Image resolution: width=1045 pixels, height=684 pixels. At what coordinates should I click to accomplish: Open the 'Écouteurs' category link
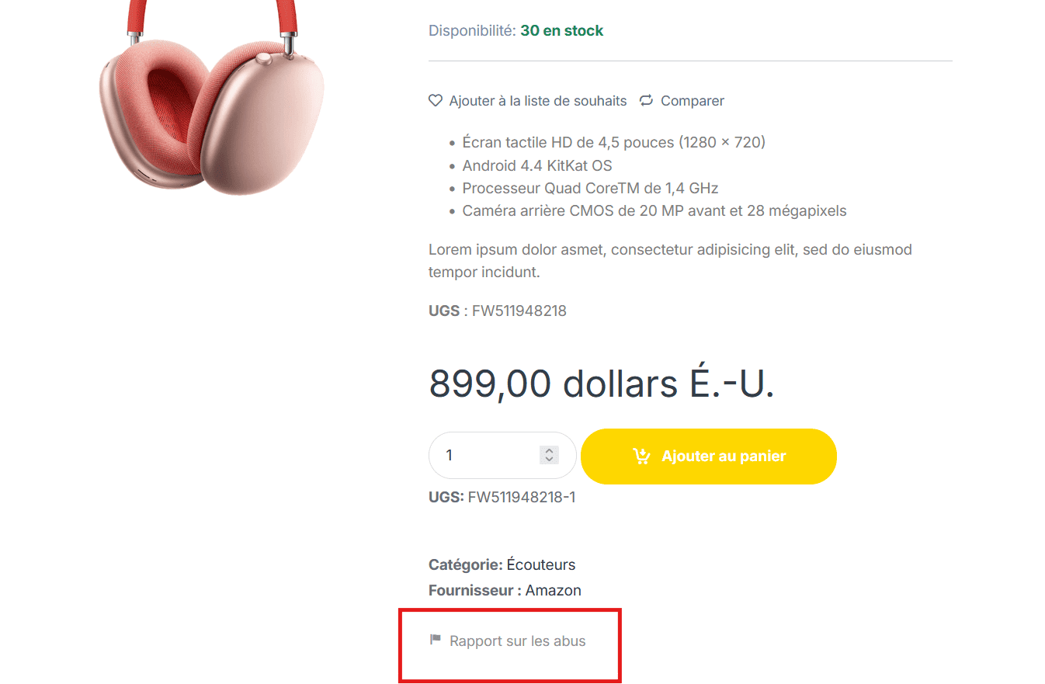[x=541, y=564]
